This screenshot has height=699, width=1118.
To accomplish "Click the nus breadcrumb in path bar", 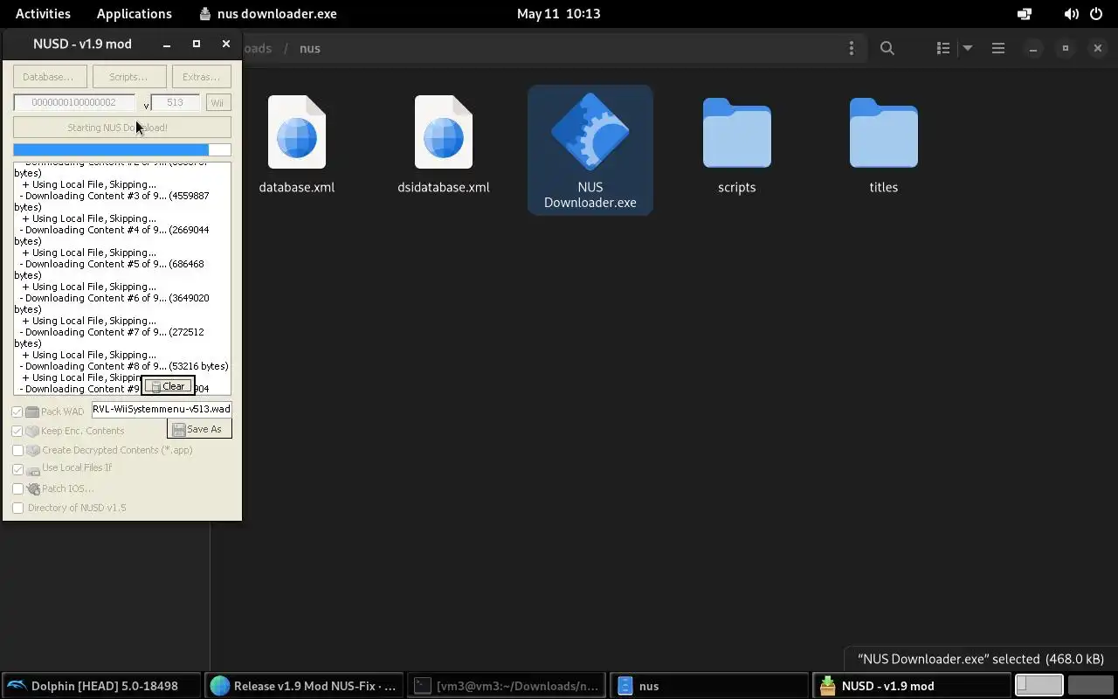I will pyautogui.click(x=310, y=48).
